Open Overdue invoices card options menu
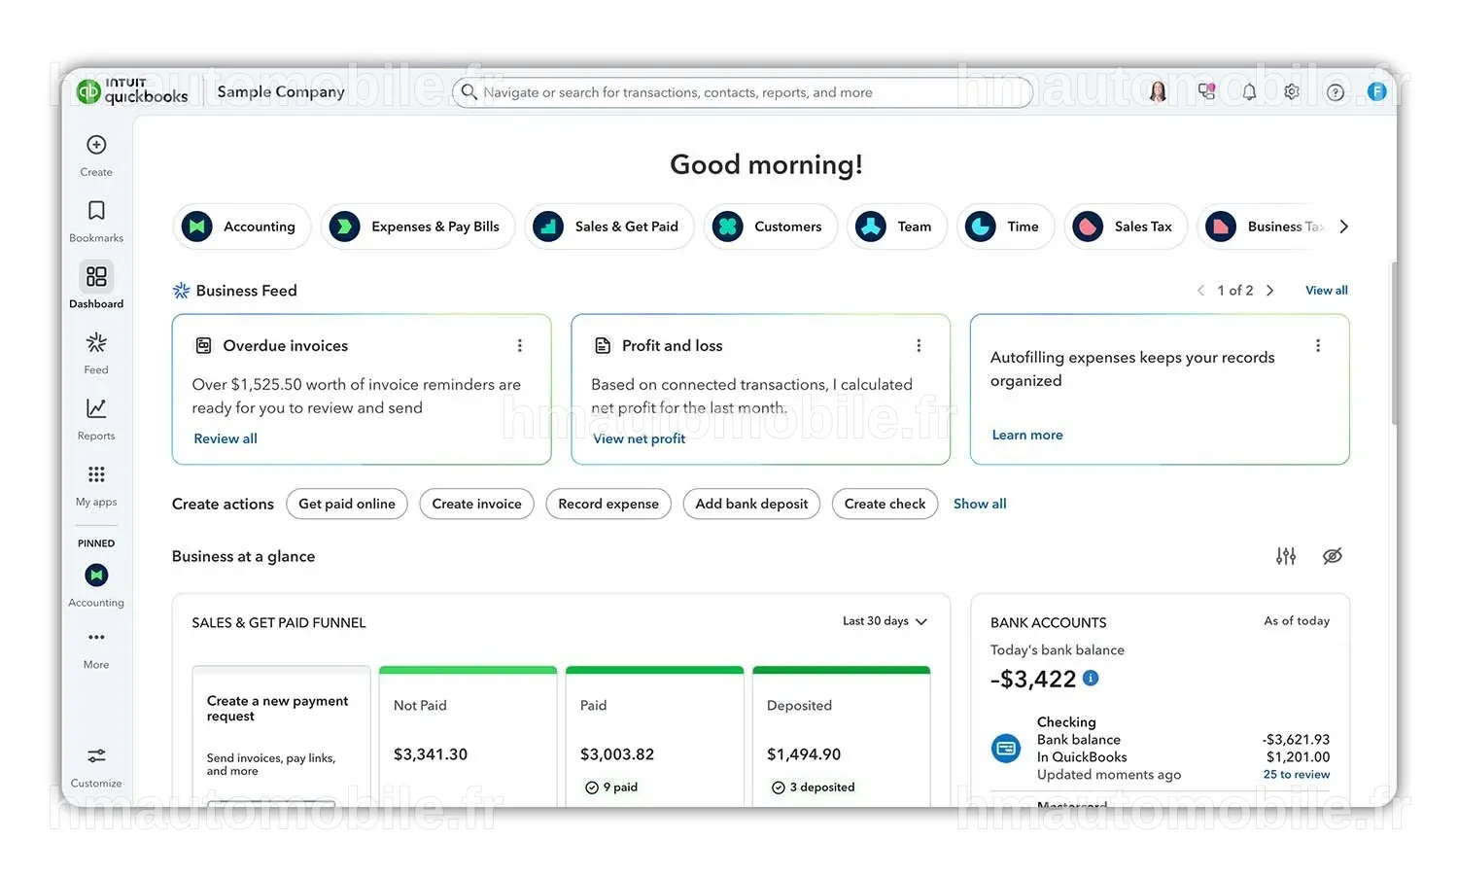Image resolution: width=1458 pixels, height=875 pixels. pos(520,346)
